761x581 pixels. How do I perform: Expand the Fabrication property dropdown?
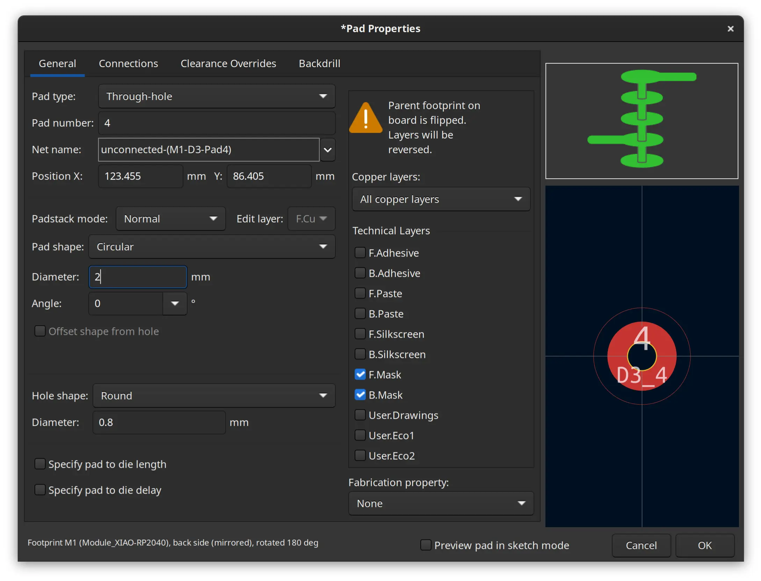point(441,503)
